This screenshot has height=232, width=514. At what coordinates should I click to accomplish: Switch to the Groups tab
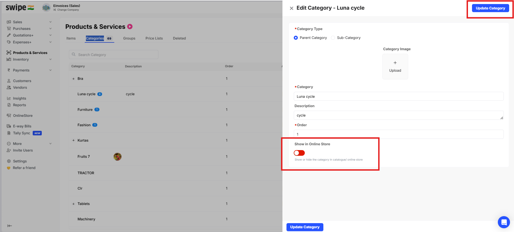pyautogui.click(x=129, y=38)
